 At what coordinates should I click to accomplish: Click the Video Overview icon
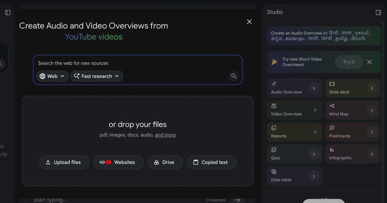(x=274, y=106)
